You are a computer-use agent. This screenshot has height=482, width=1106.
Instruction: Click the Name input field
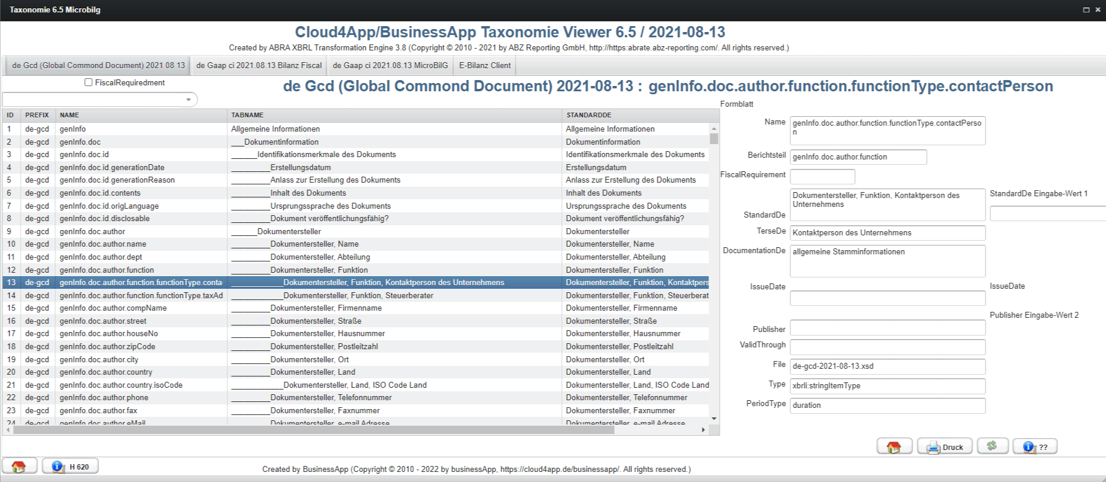(x=888, y=130)
